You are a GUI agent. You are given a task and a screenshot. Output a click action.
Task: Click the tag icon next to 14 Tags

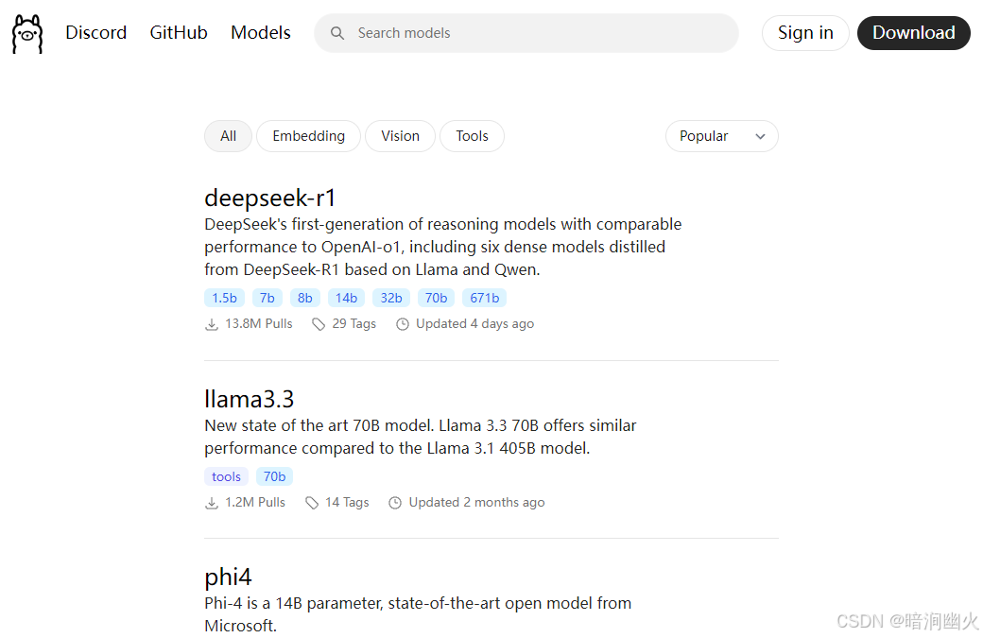312,502
